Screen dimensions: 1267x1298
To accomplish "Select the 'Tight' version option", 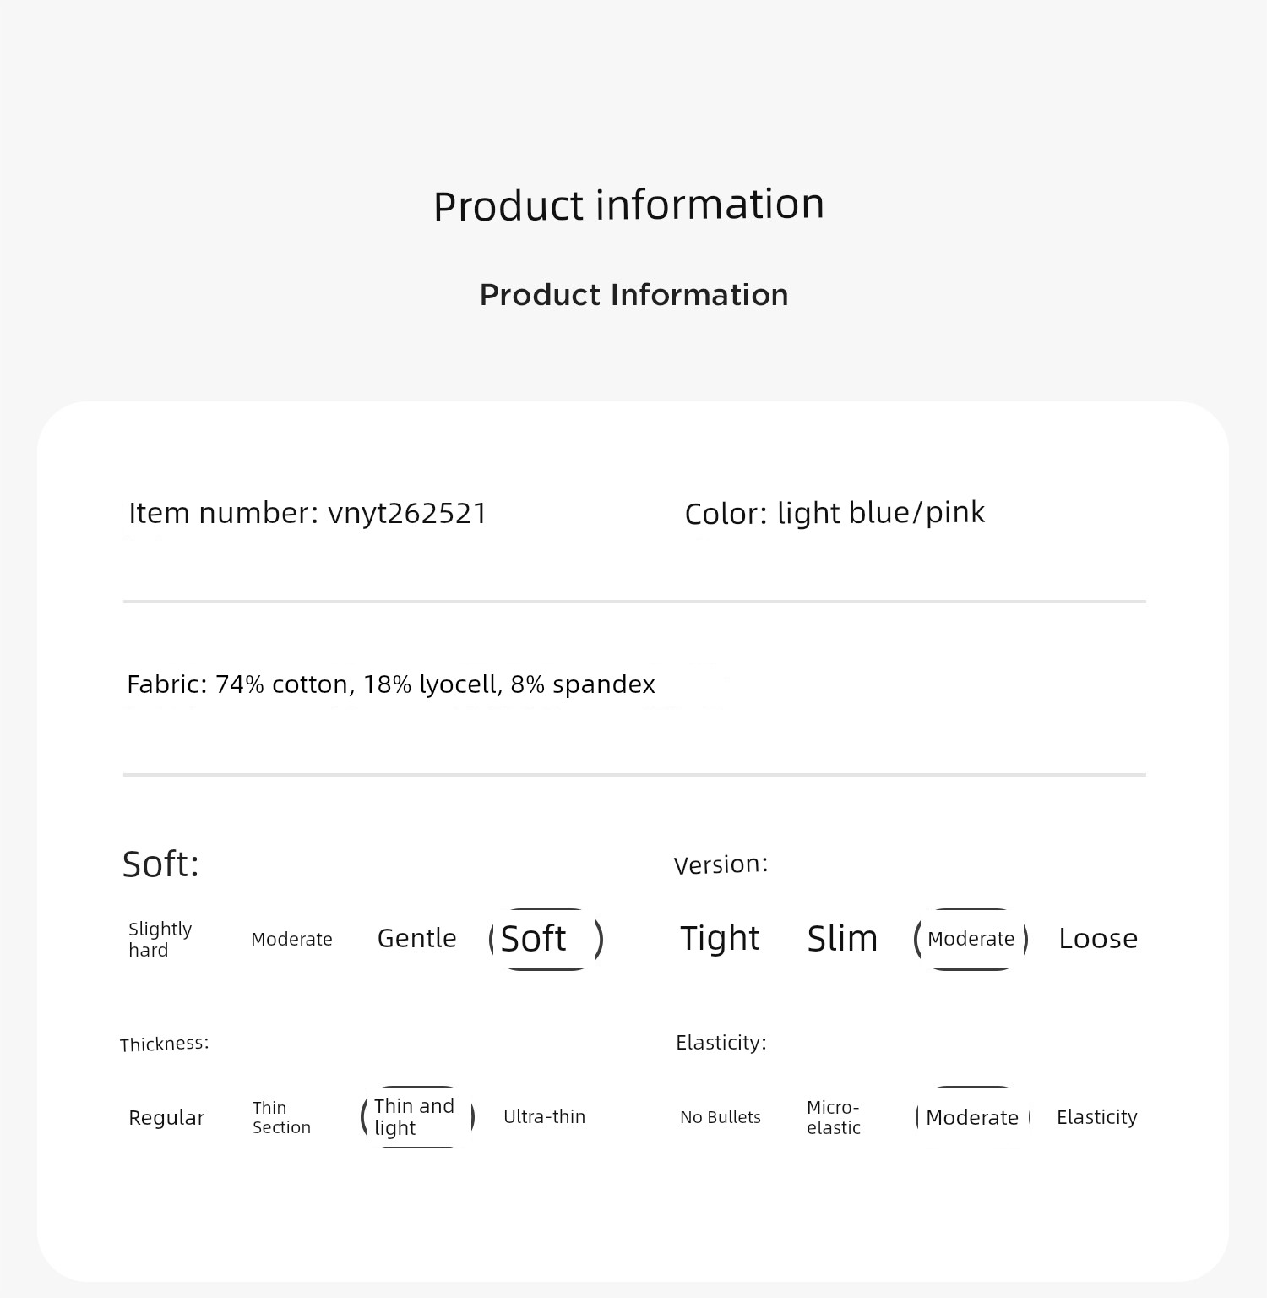I will tap(720, 938).
